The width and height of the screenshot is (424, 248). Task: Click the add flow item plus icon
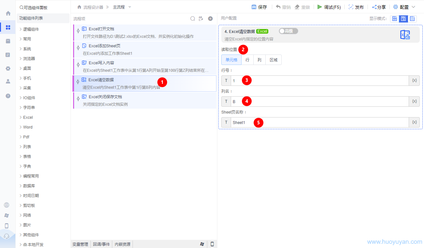(x=210, y=19)
